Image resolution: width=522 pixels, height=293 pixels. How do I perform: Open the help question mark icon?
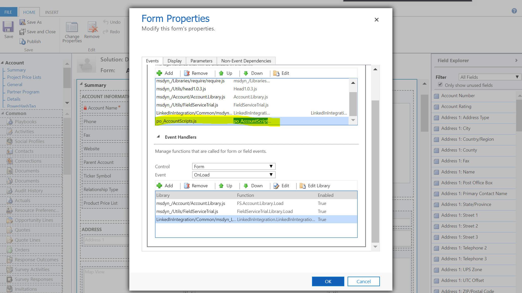[514, 11]
